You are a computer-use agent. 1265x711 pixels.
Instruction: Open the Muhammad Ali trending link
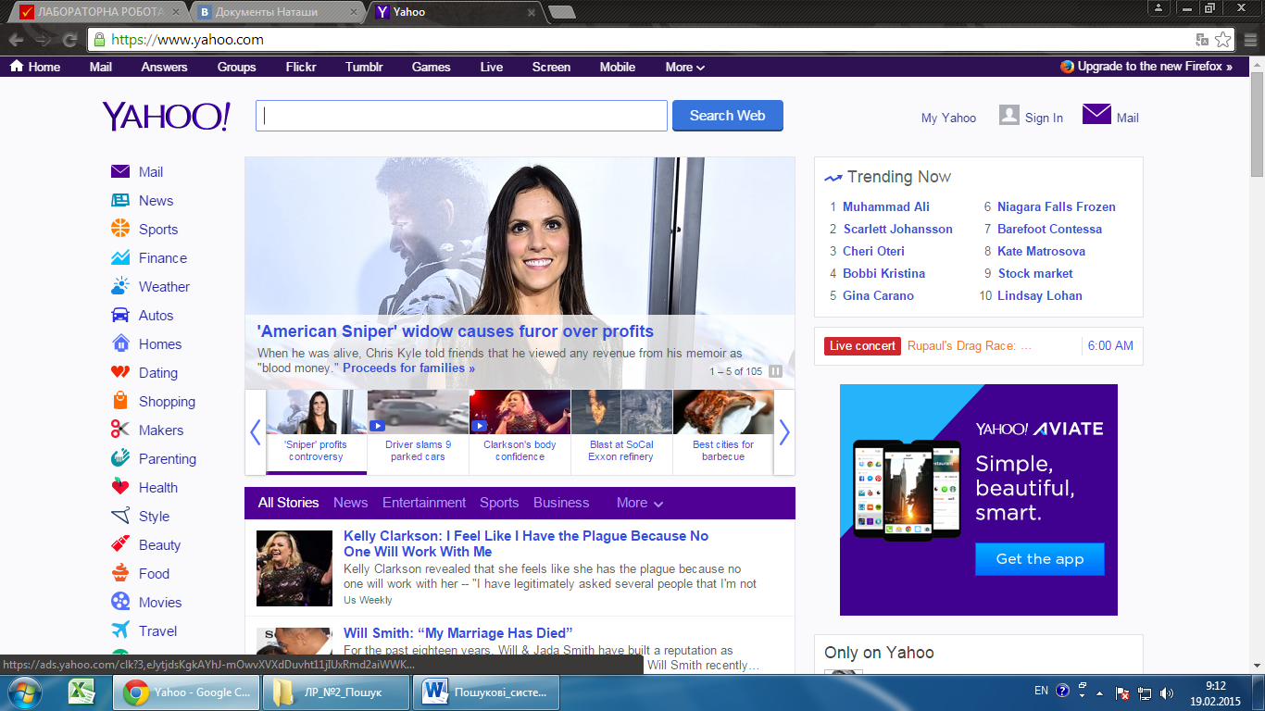(x=886, y=206)
